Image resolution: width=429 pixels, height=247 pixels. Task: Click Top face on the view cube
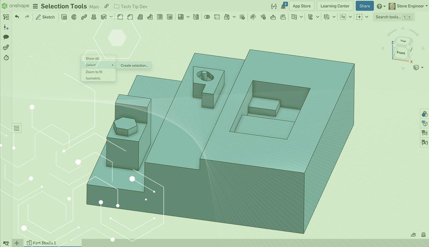[x=403, y=41]
